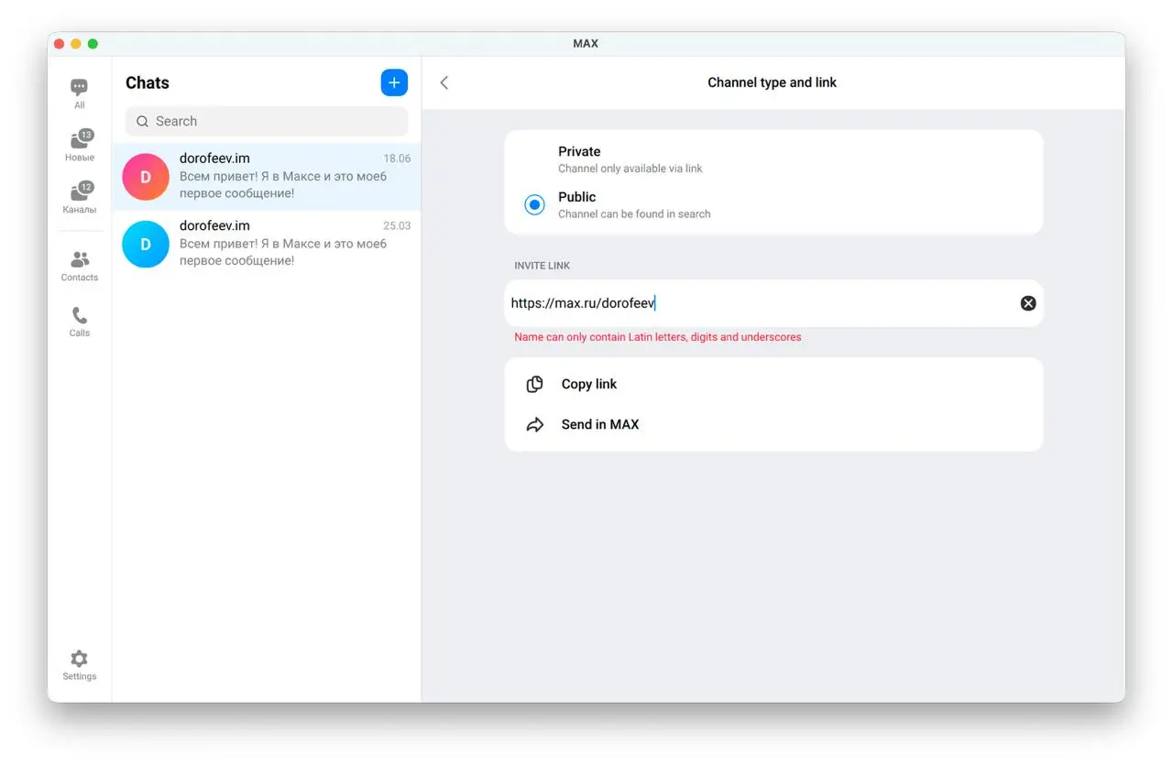Close the MAX window with the red button
The image size is (1173, 765).
[60, 44]
